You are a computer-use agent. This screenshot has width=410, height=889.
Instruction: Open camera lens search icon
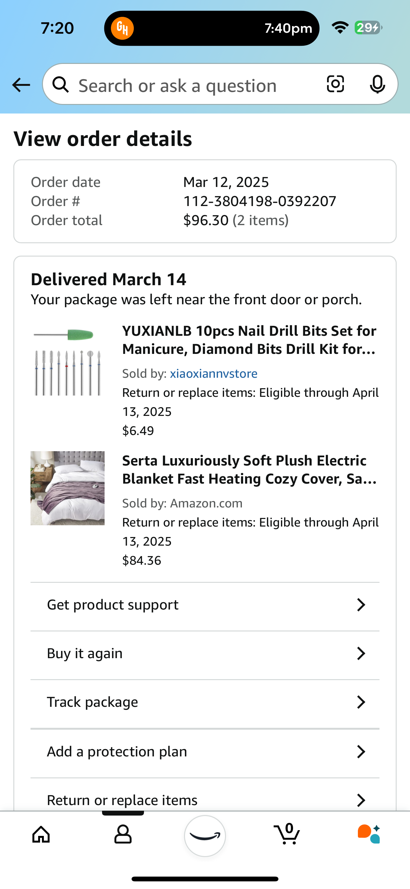[335, 84]
